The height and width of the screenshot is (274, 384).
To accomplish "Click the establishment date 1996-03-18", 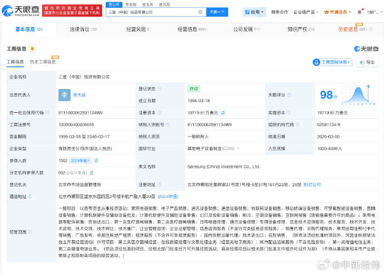I will (x=199, y=101).
